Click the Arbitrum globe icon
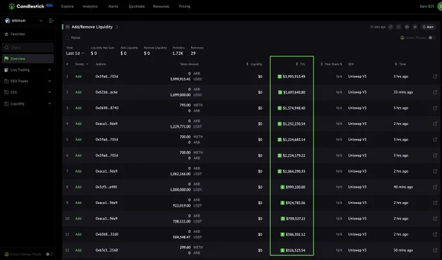 pyautogui.click(x=8, y=21)
